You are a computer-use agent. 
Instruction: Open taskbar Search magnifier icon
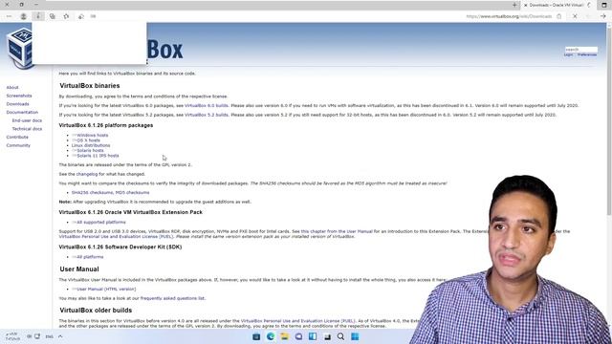click(x=340, y=336)
